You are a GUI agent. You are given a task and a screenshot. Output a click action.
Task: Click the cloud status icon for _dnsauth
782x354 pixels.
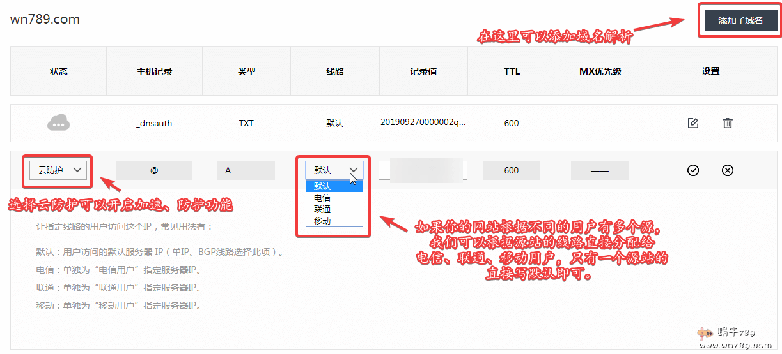pyautogui.click(x=58, y=123)
